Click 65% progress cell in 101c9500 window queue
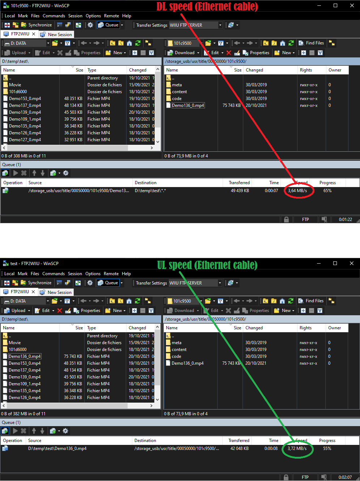Viewport: 360px width, 481px height. (x=327, y=191)
